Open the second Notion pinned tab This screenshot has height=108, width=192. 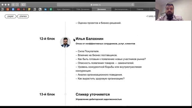coord(35,9)
